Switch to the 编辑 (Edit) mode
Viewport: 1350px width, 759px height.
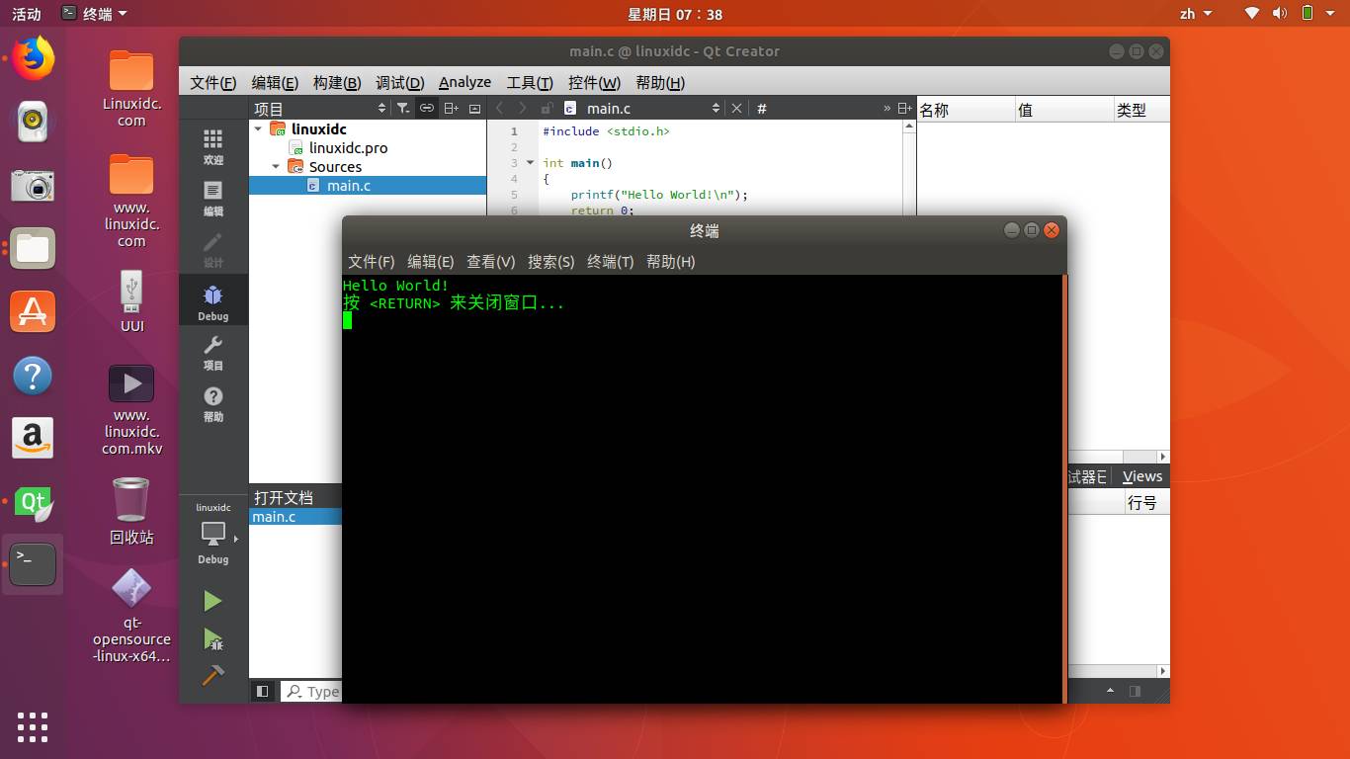point(213,198)
